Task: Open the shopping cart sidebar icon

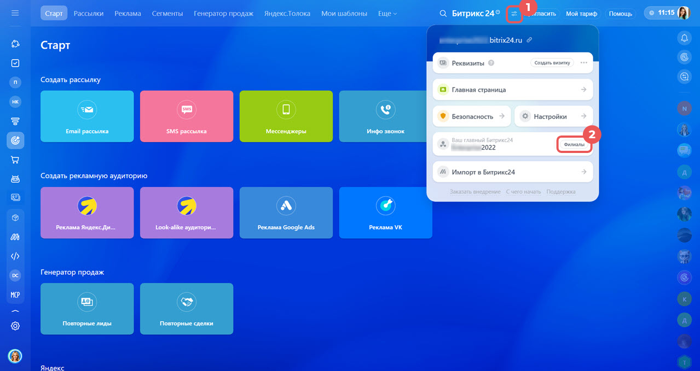Action: [15, 160]
